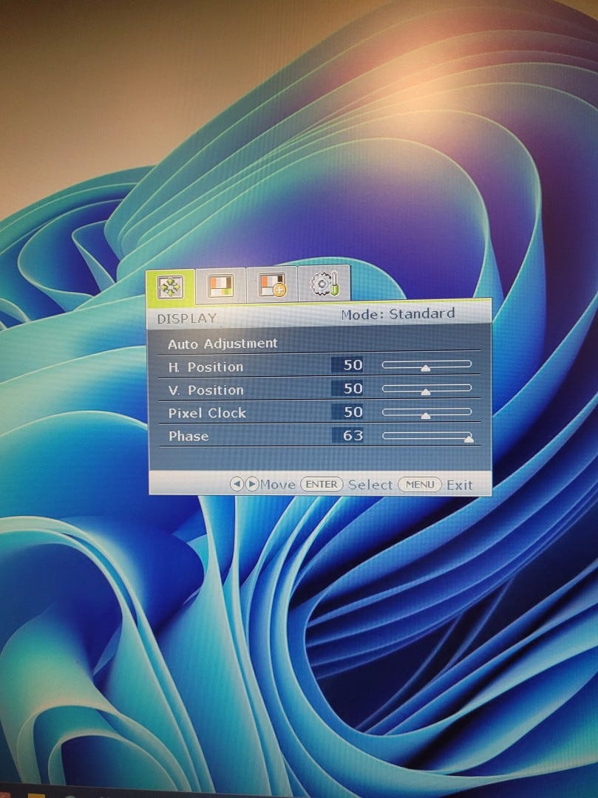This screenshot has width=598, height=798.
Task: Click the Mode: Standard label
Action: (x=398, y=314)
